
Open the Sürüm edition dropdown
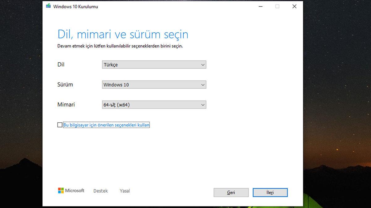[154, 84]
